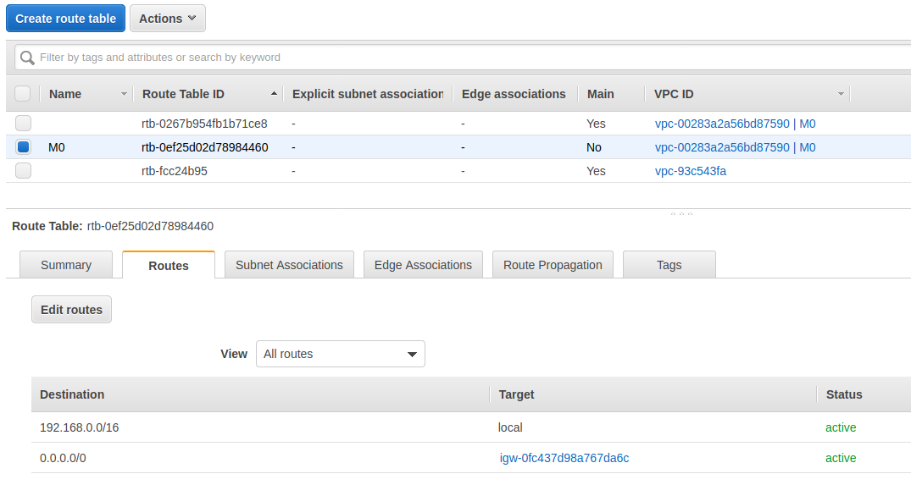911x485 pixels.
Task: Click the VPC ID column dropdown arrow
Action: pyautogui.click(x=841, y=94)
